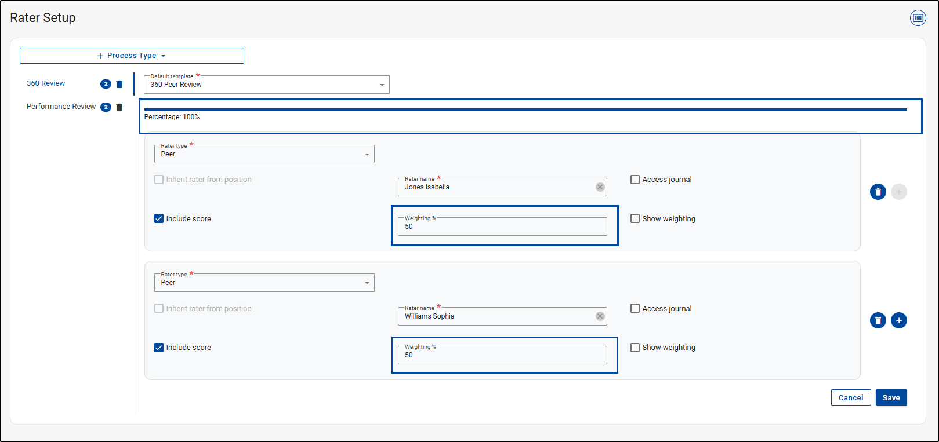Add a new rater with plus icon
939x442 pixels.
(898, 320)
